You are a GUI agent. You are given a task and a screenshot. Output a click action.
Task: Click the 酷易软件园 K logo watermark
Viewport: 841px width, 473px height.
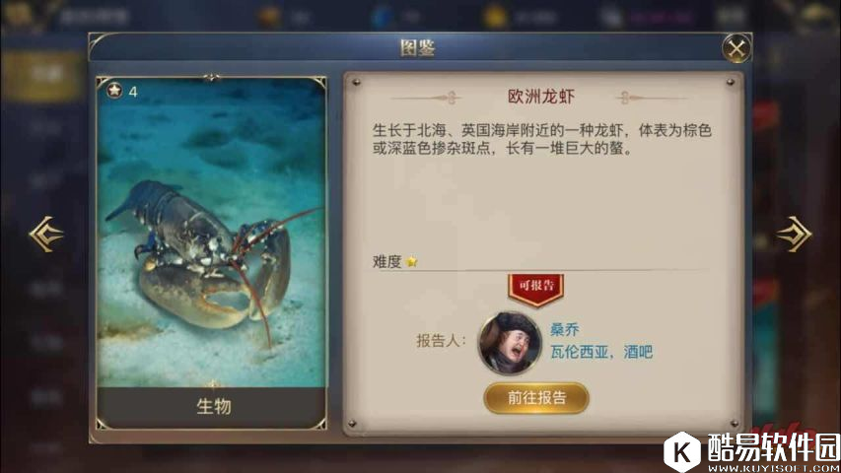pos(682,451)
